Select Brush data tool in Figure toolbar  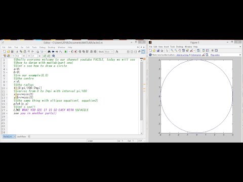click(x=191, y=51)
